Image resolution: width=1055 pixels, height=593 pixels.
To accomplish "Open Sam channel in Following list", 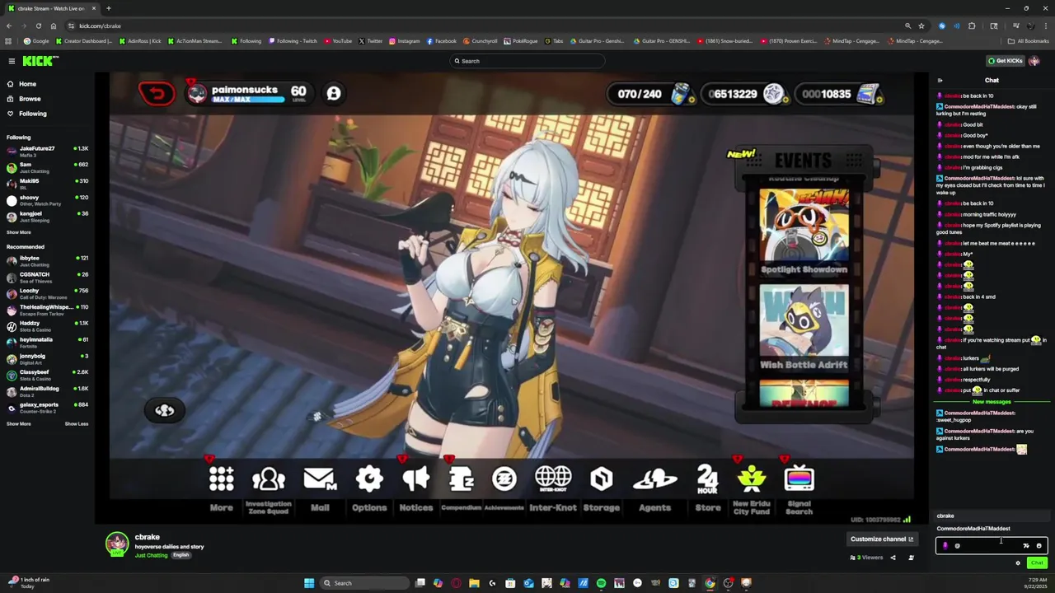I will tap(48, 167).
